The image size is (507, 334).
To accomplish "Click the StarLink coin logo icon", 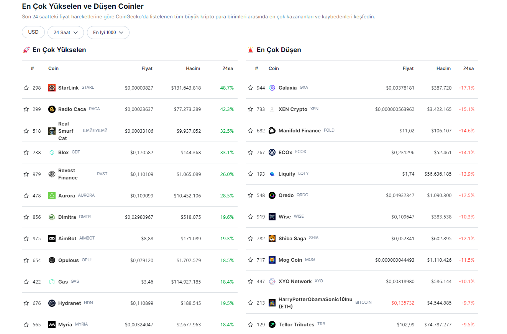I will (52, 88).
